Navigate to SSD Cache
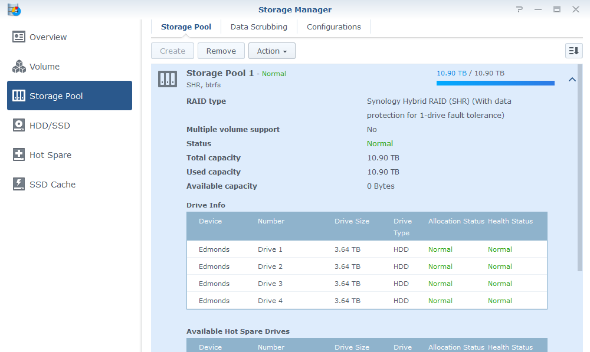 pyautogui.click(x=70, y=185)
